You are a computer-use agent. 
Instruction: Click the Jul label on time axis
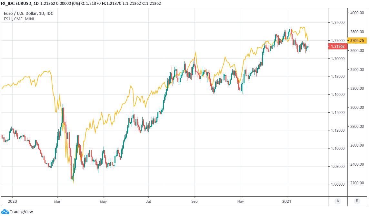click(148, 201)
